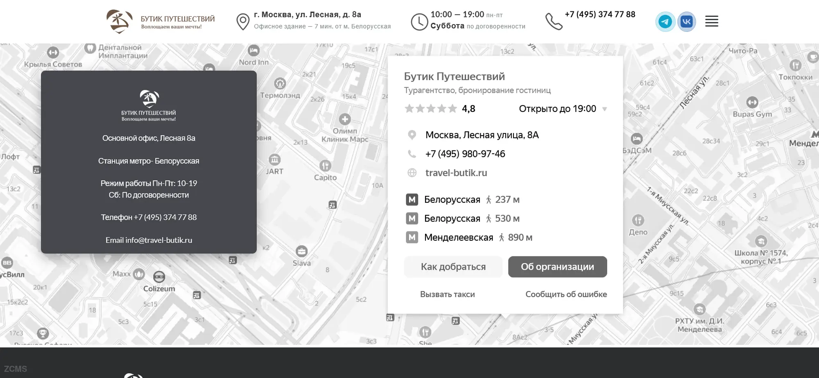
Task: Click the Slava business map marker
Action: (x=302, y=251)
